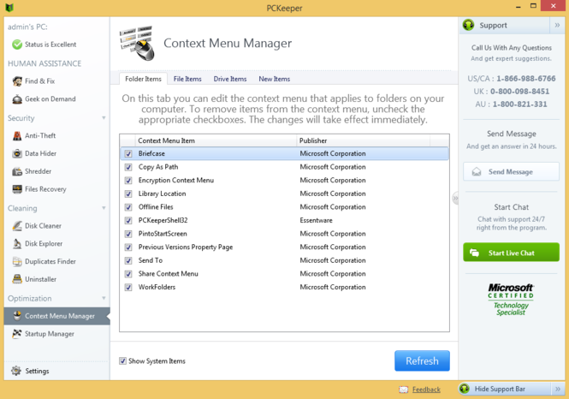Click the Feedback envelope icon
This screenshot has width=569, height=399.
point(404,390)
